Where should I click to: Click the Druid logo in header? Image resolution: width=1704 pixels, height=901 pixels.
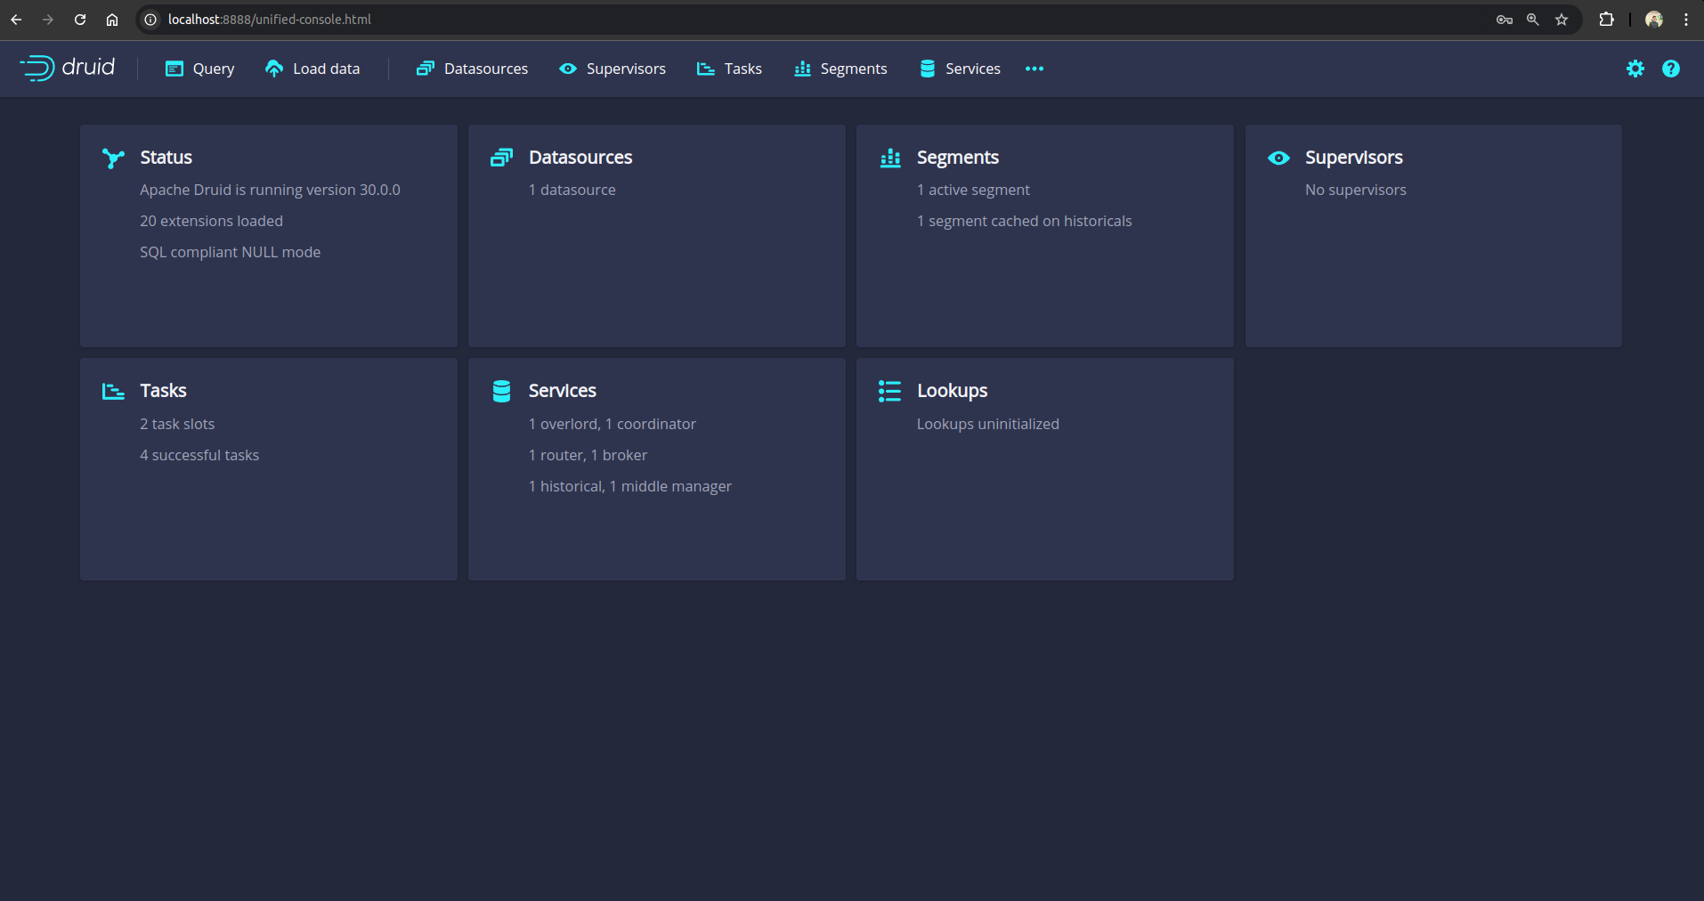[68, 68]
